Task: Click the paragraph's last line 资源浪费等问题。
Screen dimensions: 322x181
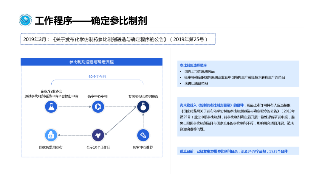Action: pos(192,129)
